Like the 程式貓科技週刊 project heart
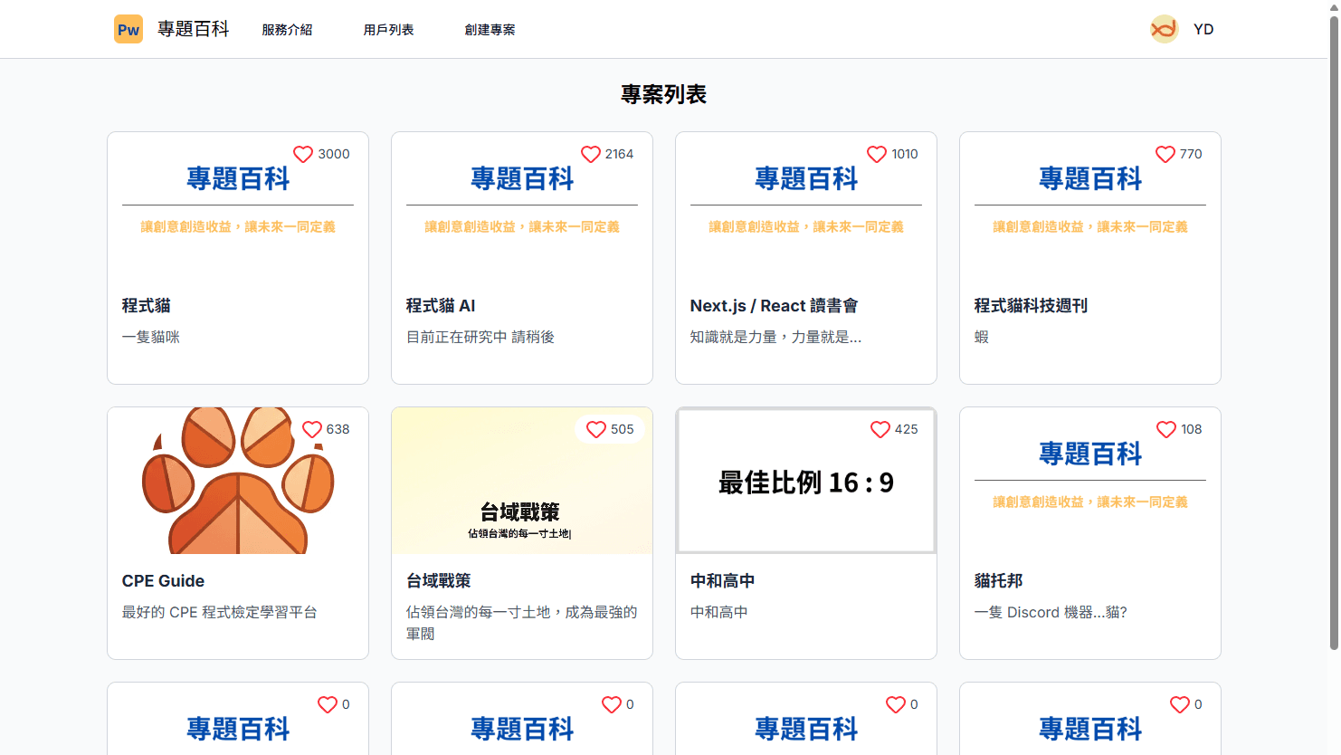 1165,155
